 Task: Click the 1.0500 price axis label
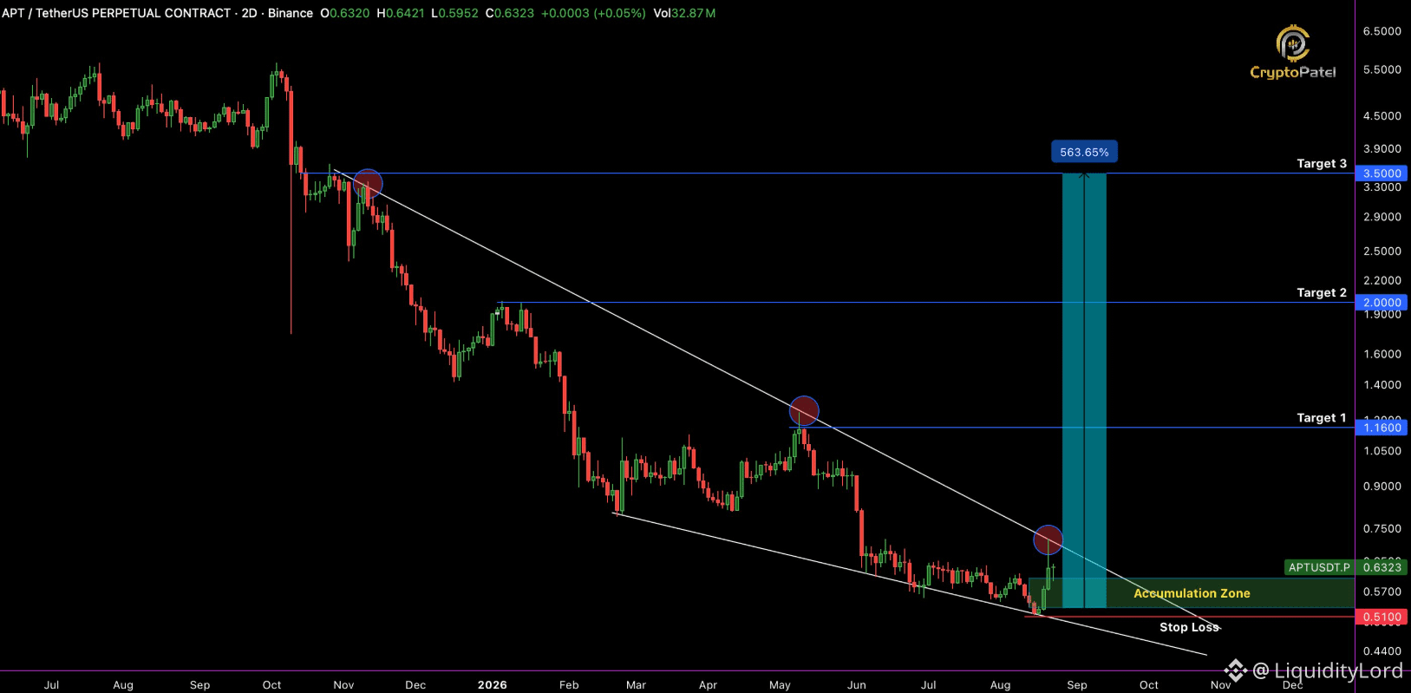tap(1382, 450)
